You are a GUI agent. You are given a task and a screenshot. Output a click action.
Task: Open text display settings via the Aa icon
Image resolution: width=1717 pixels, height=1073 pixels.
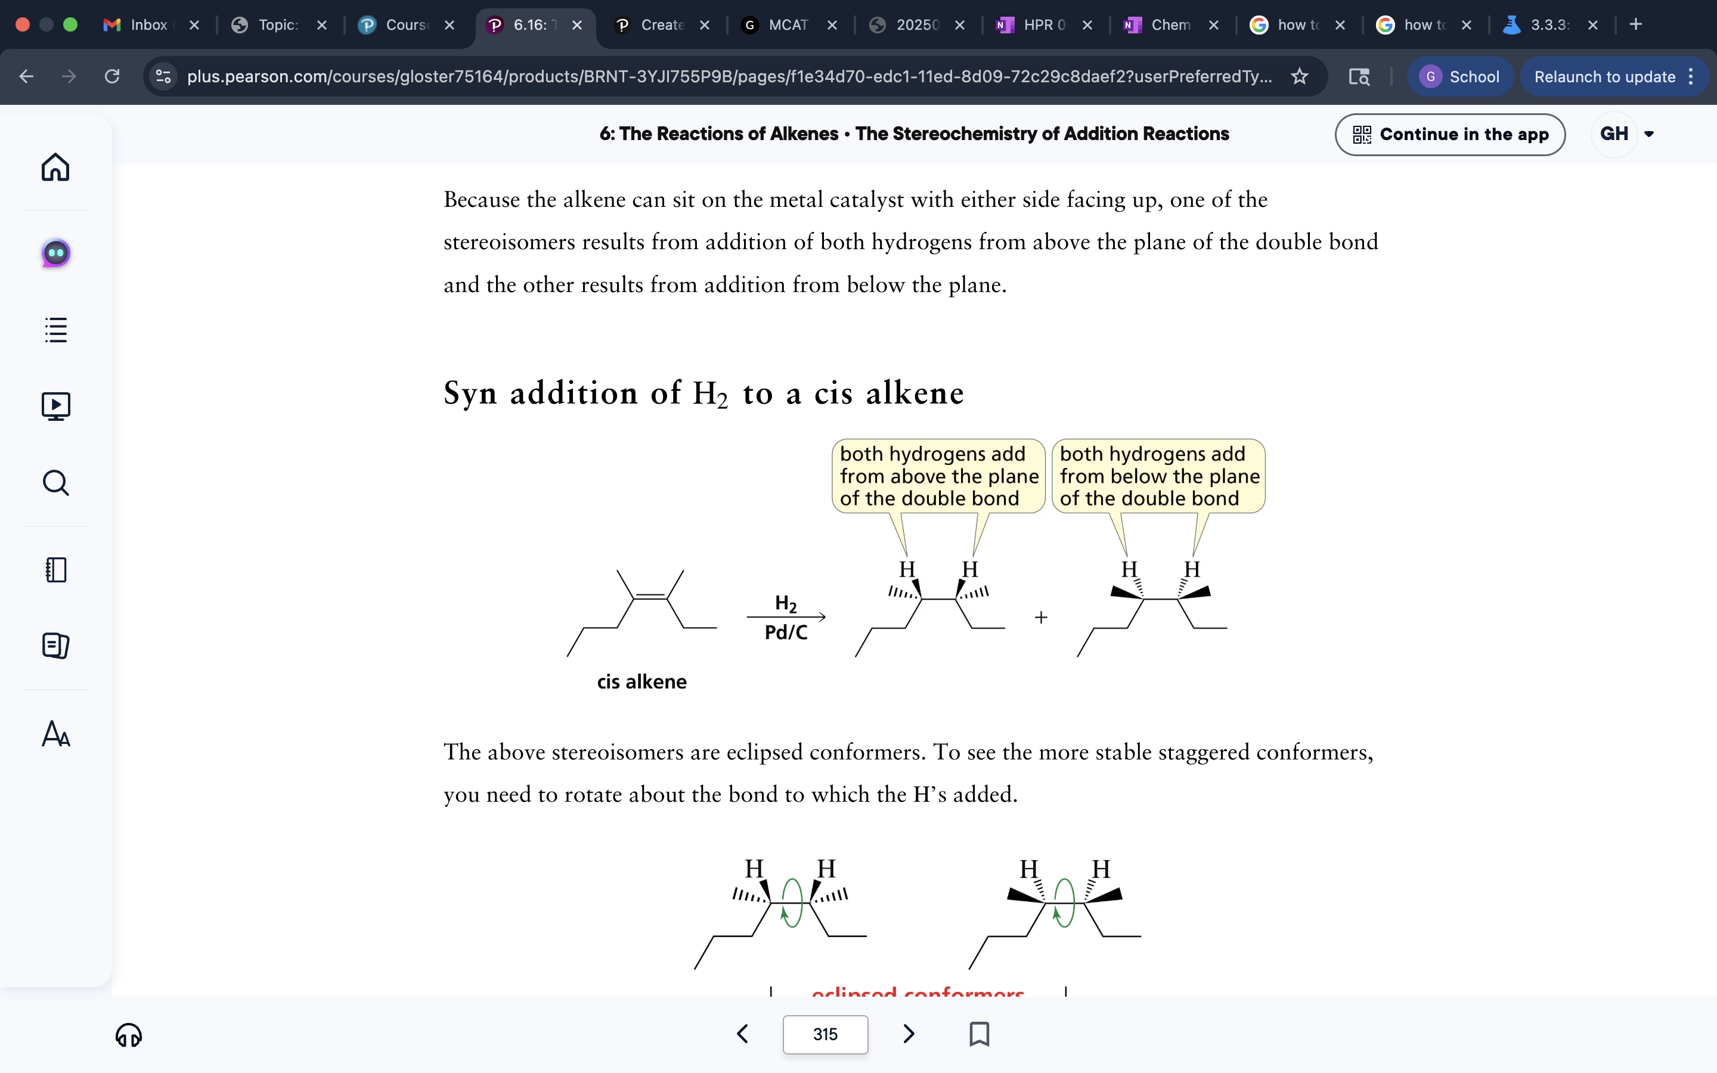[55, 734]
